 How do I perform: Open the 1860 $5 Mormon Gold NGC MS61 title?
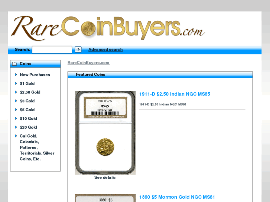(x=177, y=197)
